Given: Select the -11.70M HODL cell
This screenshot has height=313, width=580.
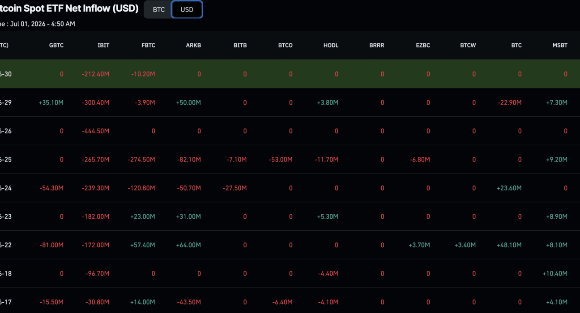Looking at the screenshot, I should click(326, 159).
